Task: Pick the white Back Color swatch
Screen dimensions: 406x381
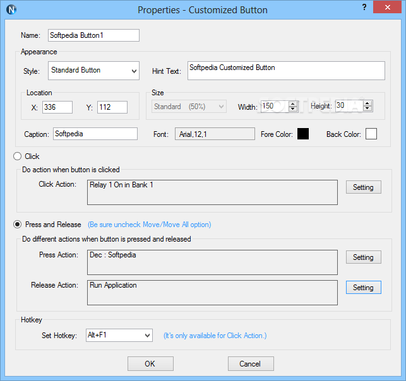Action: [371, 134]
